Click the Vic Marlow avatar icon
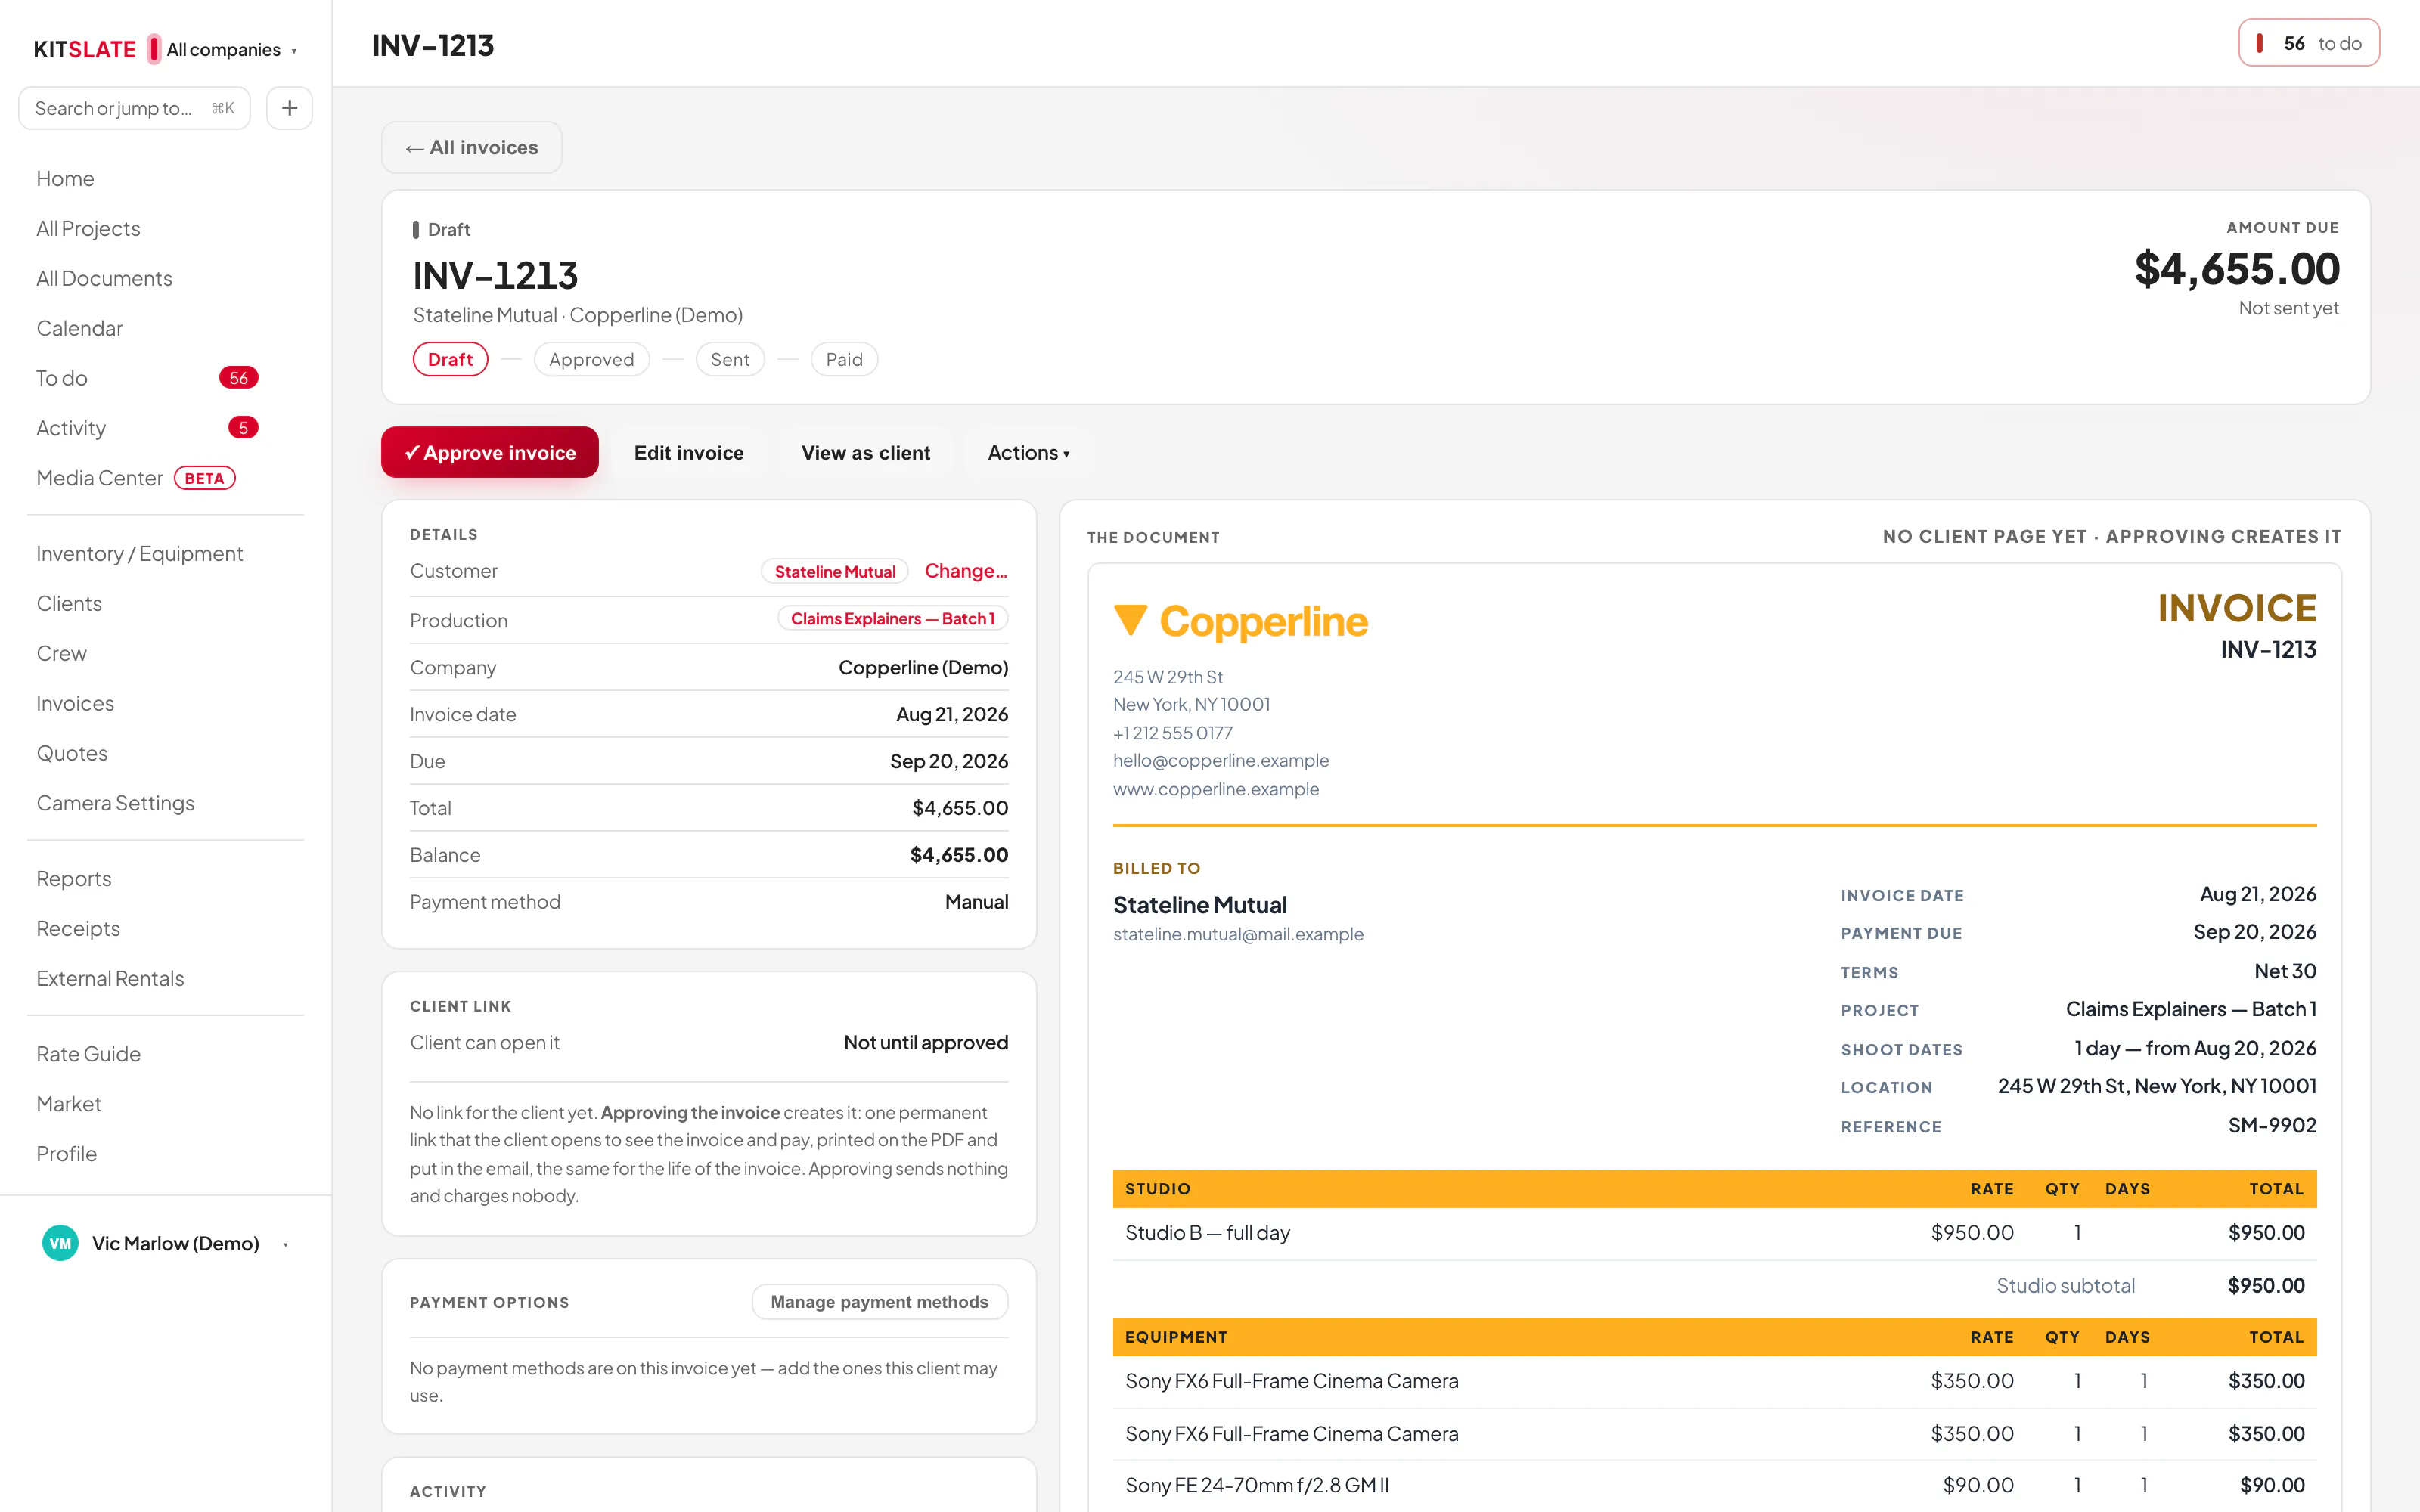 60,1243
